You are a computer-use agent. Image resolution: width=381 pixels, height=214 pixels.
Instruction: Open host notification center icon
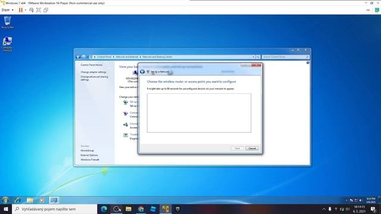pos(373,209)
